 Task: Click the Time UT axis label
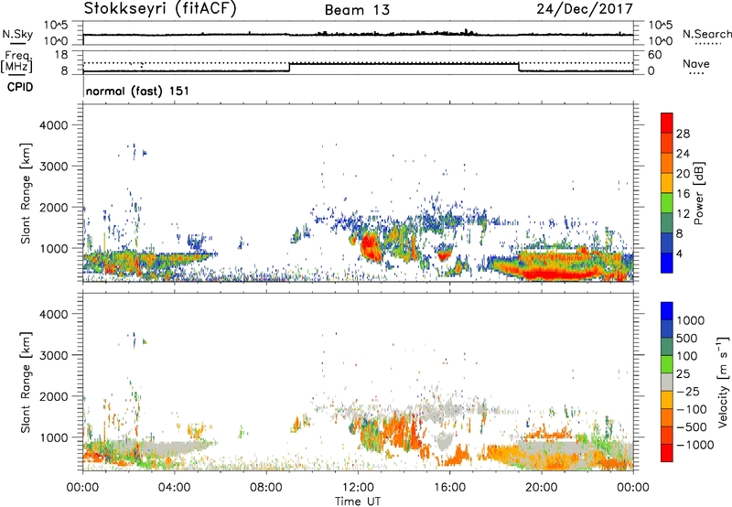[x=358, y=502]
